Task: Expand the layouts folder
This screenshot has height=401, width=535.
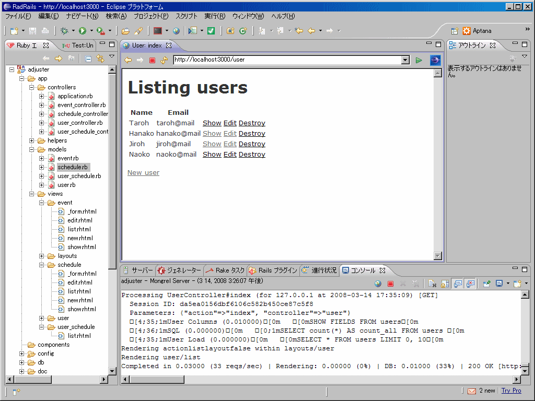Action: (41, 256)
